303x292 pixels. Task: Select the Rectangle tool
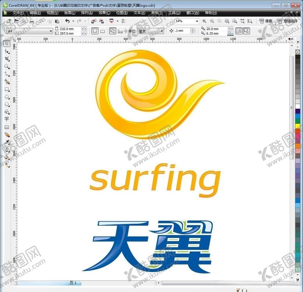pyautogui.click(x=7, y=89)
